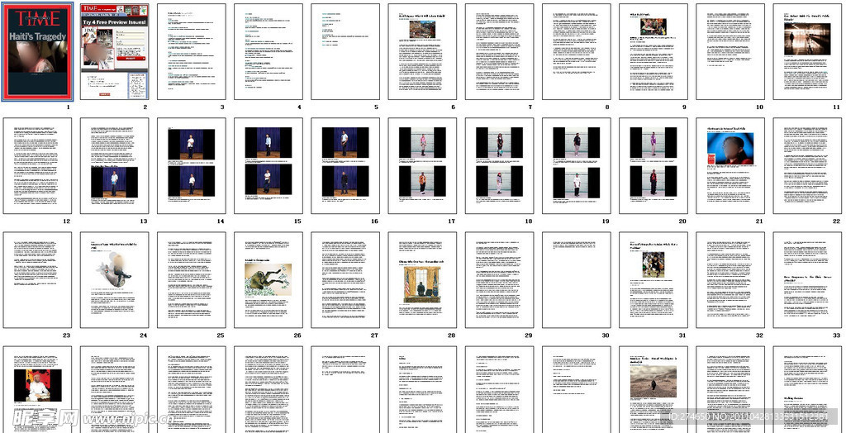The height and width of the screenshot is (433, 846).
Task: Open page 17 thumbnail with hallway portraits
Action: [422, 166]
